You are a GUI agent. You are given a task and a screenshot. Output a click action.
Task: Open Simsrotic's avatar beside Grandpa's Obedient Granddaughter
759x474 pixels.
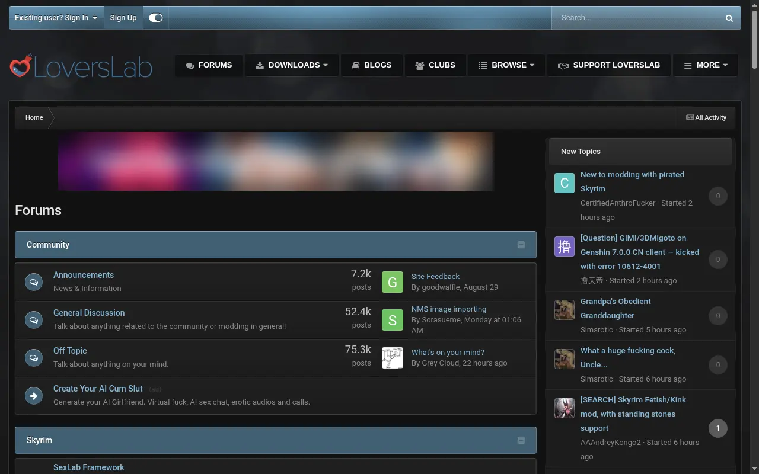[x=565, y=310]
